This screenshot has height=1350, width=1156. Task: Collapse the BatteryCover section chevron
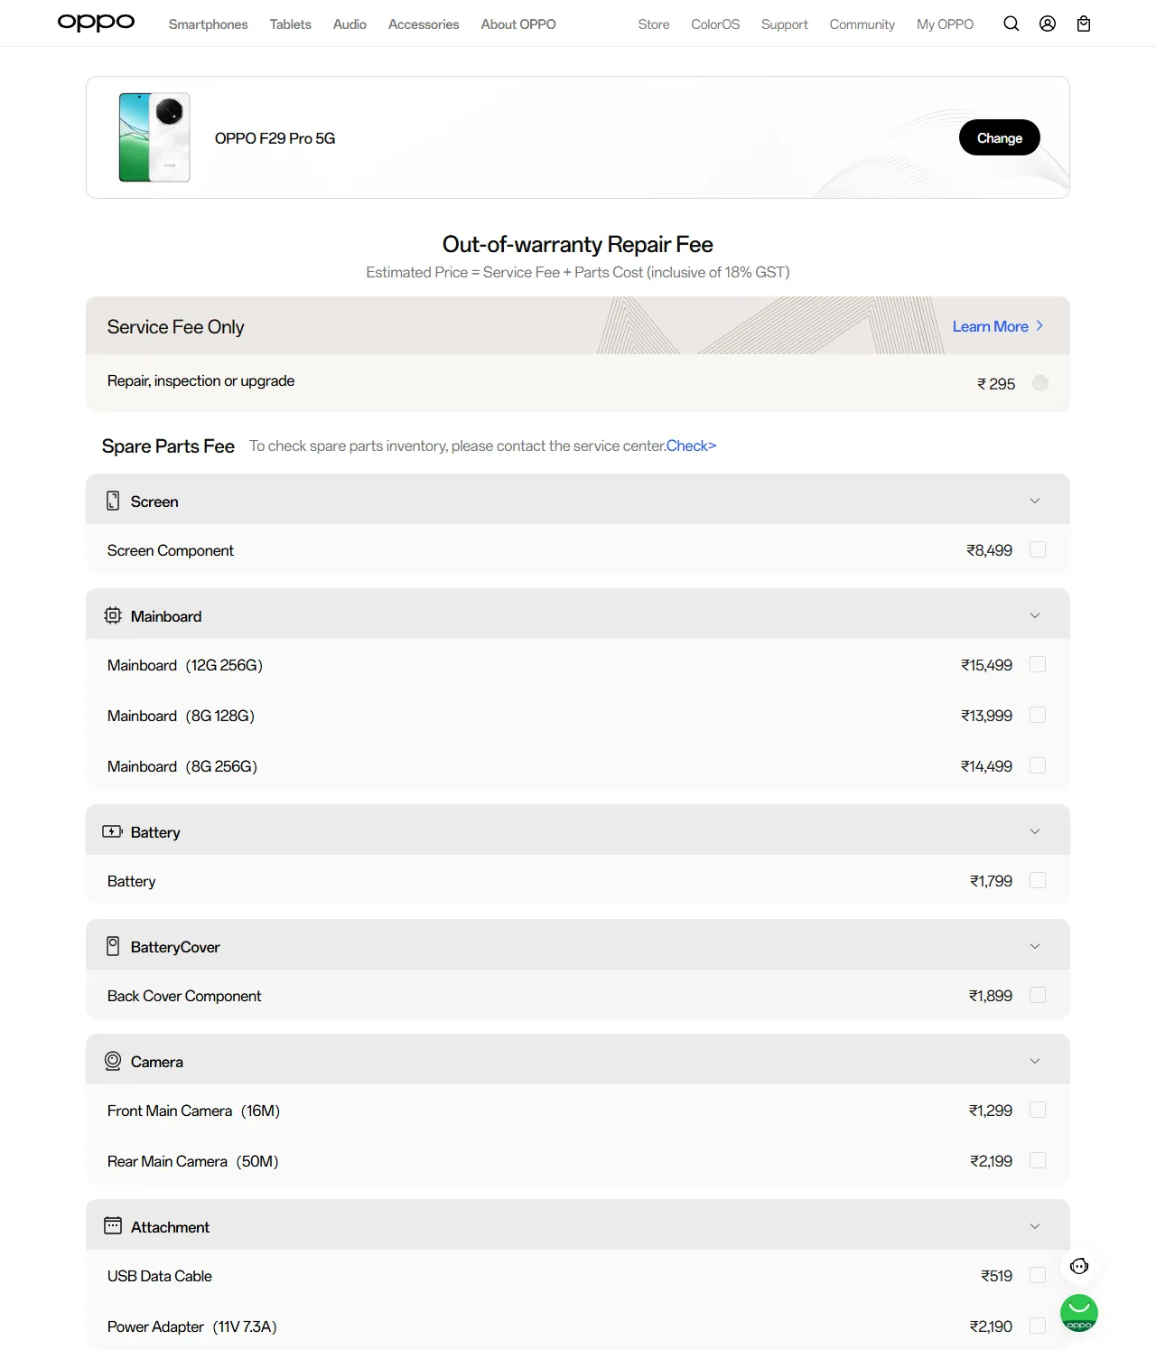1035,946
